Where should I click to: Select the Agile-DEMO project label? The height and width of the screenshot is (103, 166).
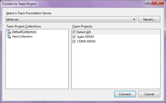(x=85, y=37)
